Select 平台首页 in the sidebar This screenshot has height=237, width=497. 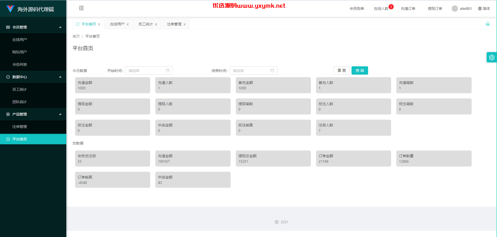[x=33, y=139]
